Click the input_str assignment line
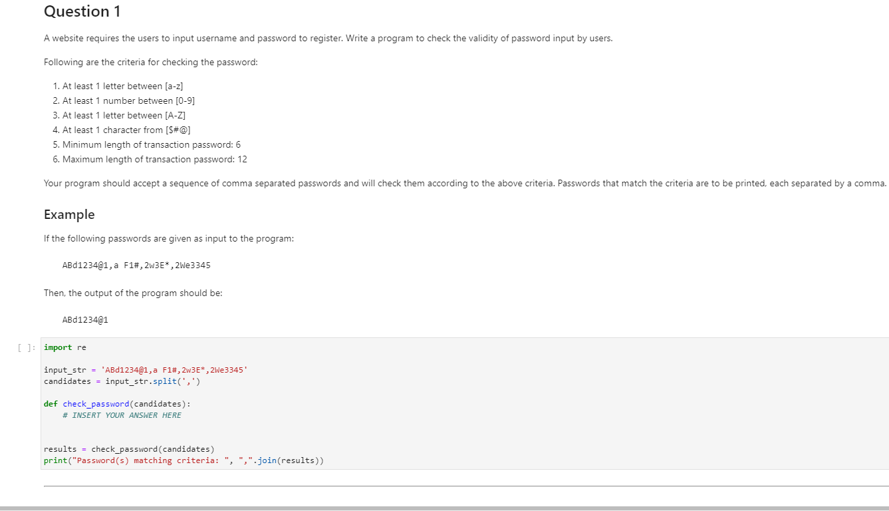Screen dimensions: 889x511 [x=146, y=370]
